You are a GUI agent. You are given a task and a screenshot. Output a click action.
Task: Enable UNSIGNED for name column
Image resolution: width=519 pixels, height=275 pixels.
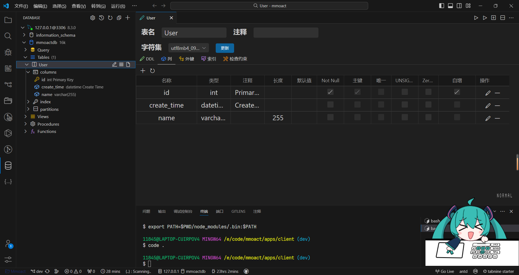[405, 117]
